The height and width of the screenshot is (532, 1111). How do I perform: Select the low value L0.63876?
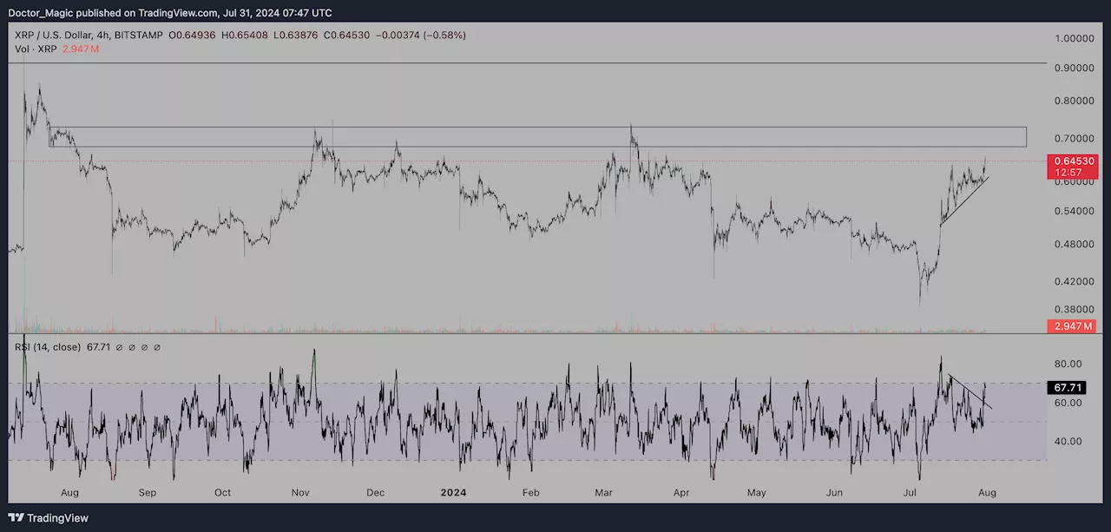click(296, 36)
